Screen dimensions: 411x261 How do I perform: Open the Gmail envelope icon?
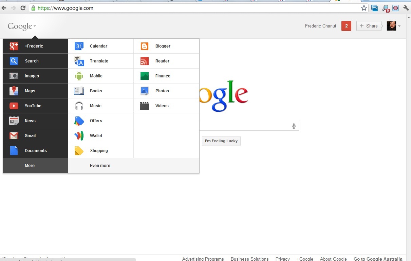pos(14,136)
